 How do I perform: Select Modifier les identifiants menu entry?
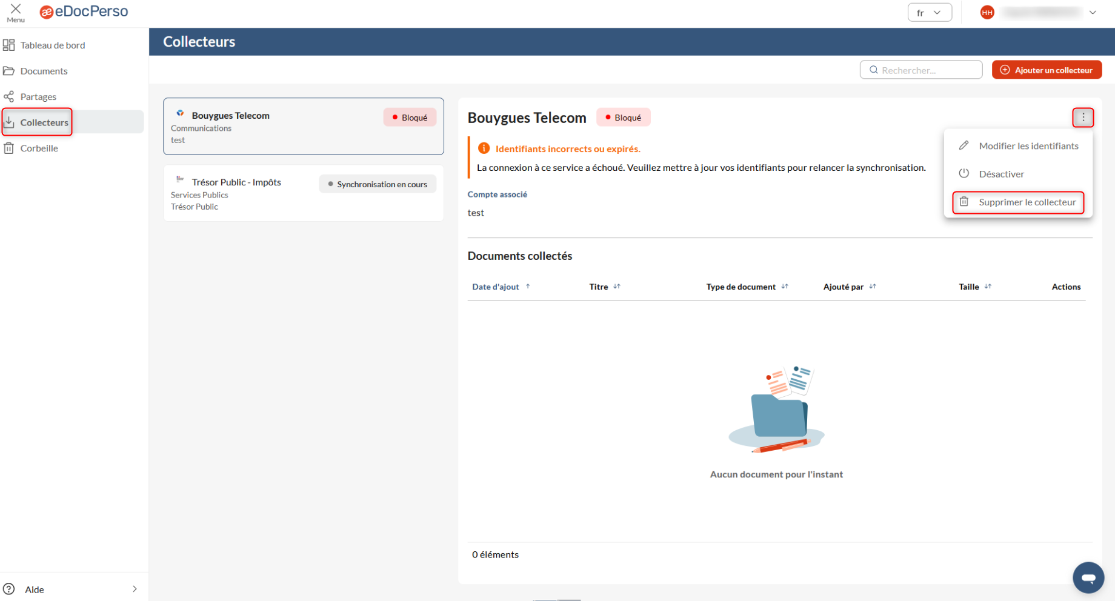coord(1028,146)
